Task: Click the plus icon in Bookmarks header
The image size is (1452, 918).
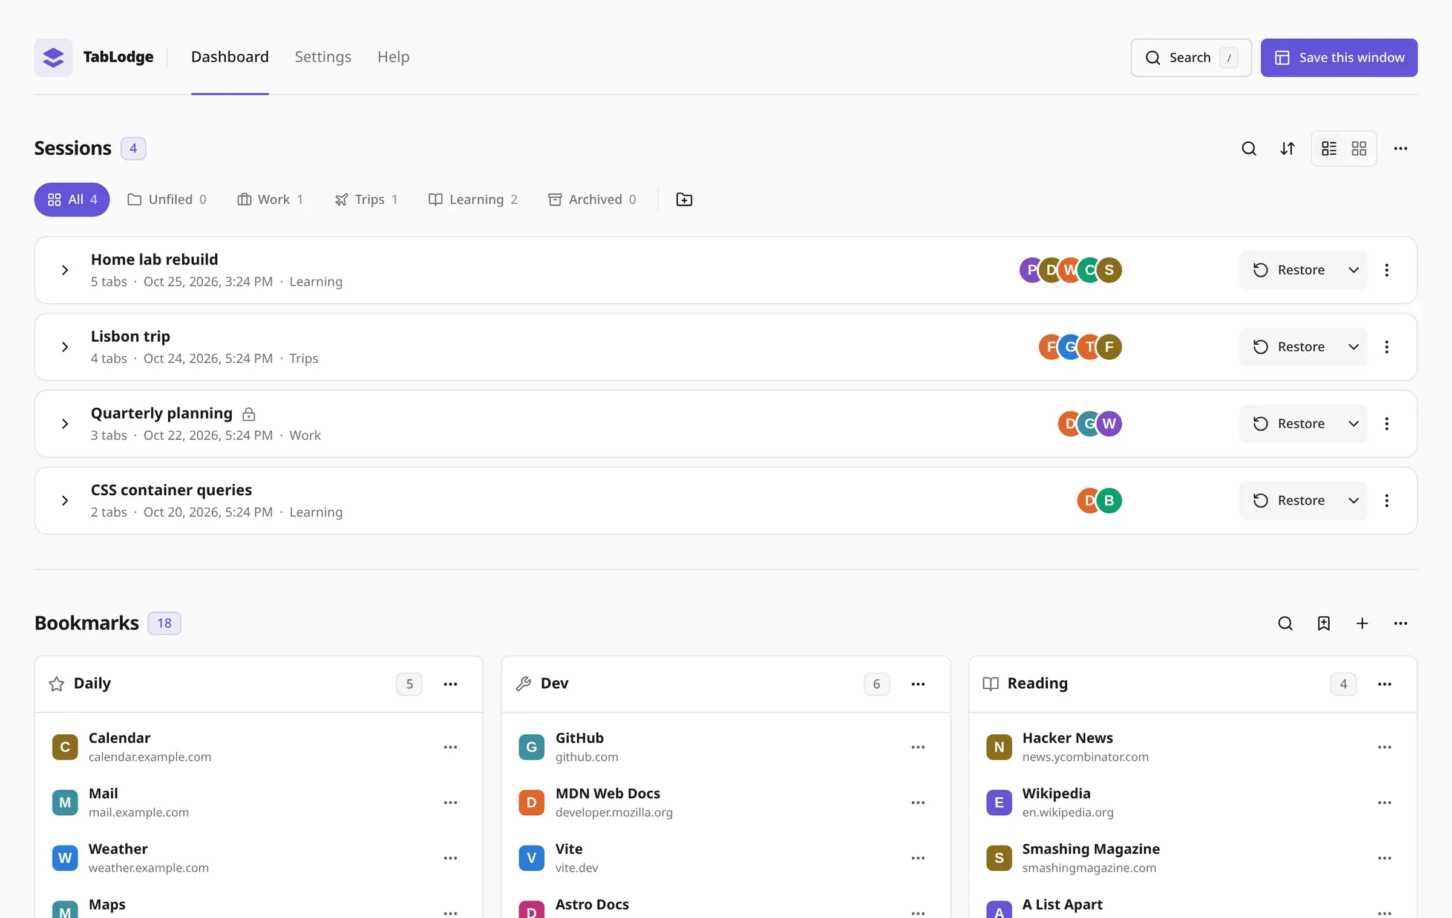Action: [1362, 623]
